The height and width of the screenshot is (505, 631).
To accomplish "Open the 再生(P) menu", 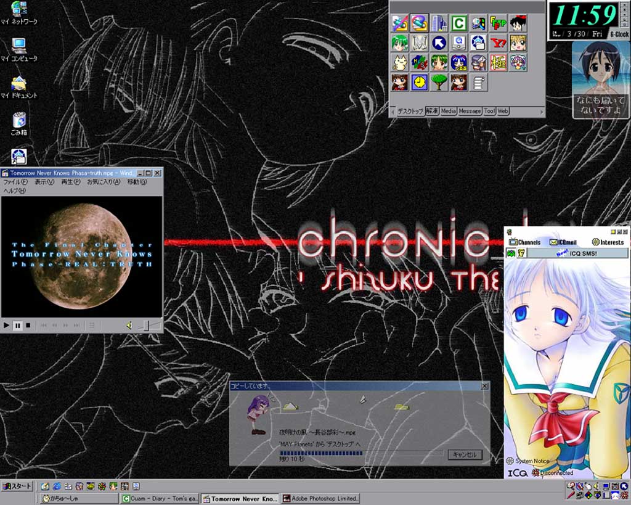I will [70, 182].
